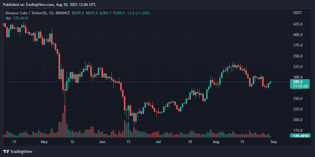Click the 200.0 price axis label

(x=298, y=120)
